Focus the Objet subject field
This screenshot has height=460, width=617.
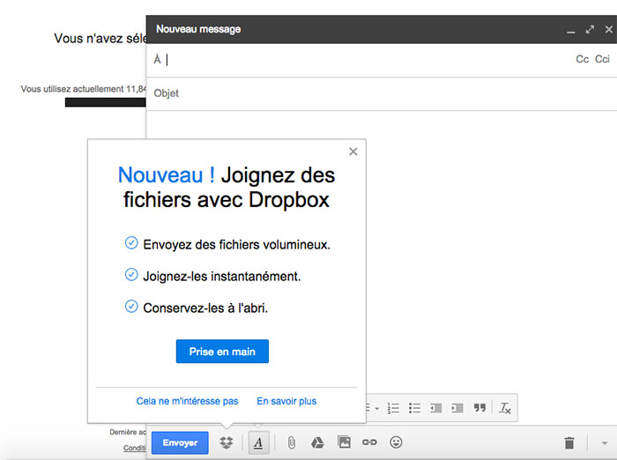coord(382,93)
